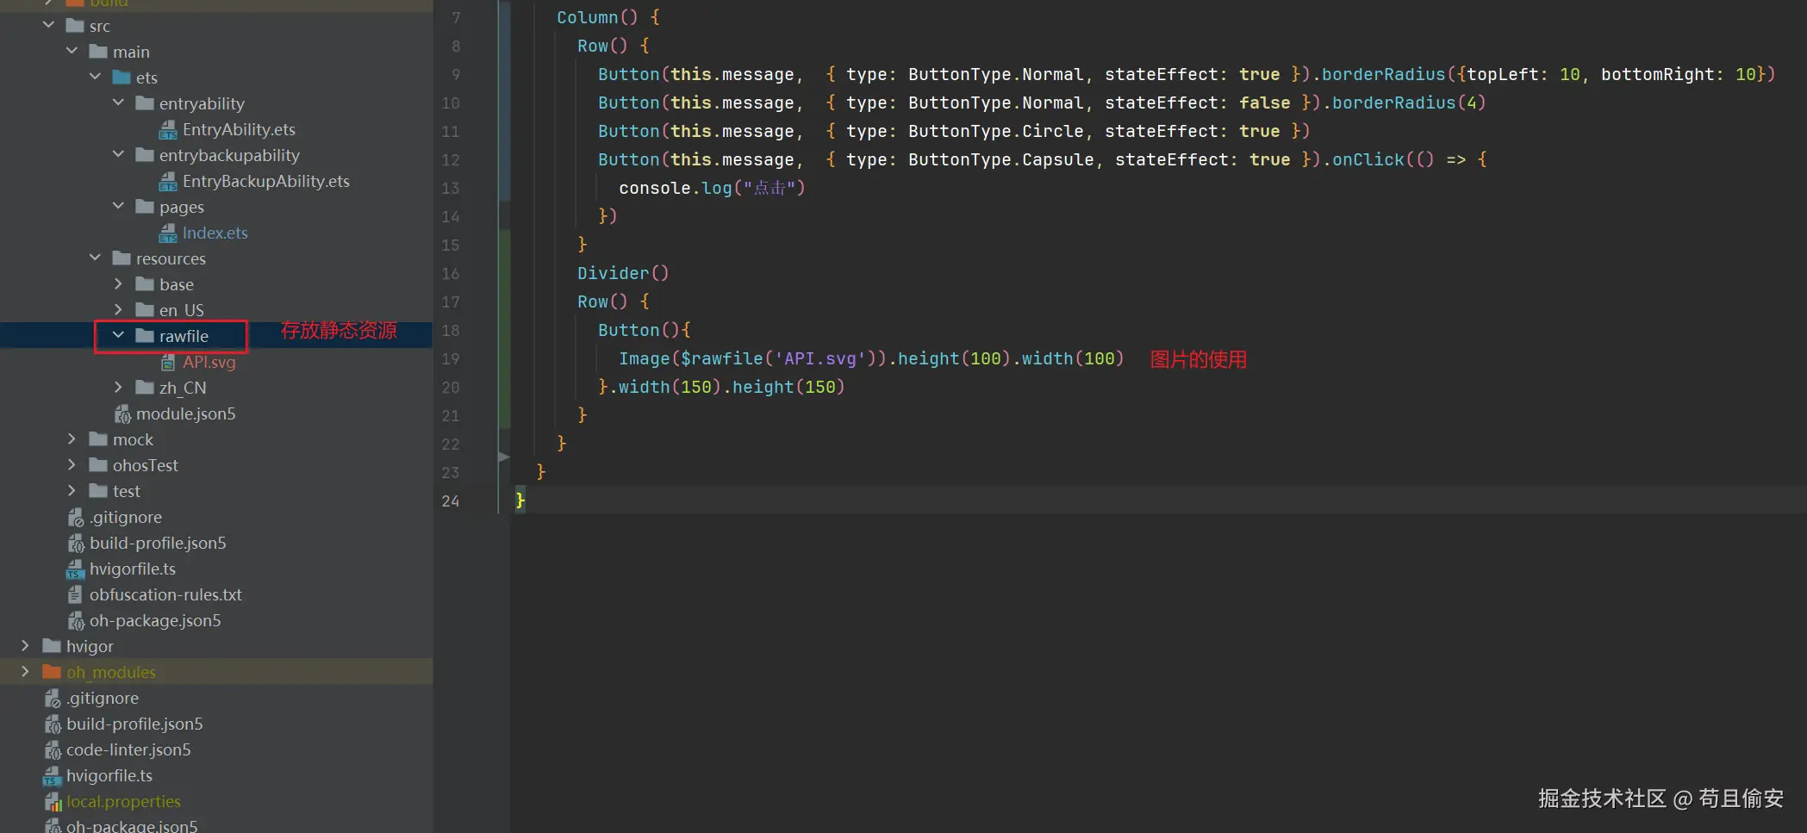
Task: Collapse the entrybackupability folder chevron
Action: tap(118, 154)
